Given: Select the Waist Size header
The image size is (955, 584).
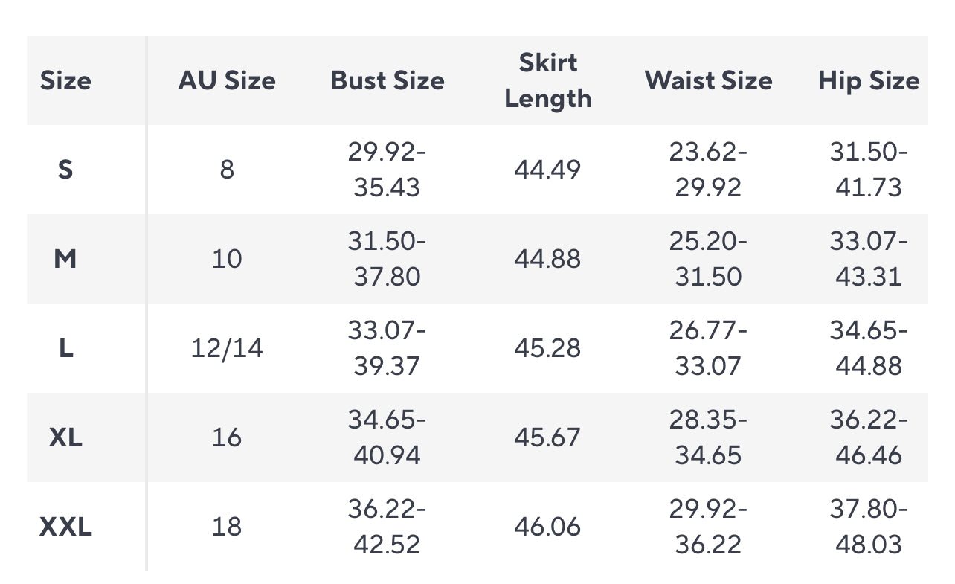Looking at the screenshot, I should pyautogui.click(x=709, y=80).
